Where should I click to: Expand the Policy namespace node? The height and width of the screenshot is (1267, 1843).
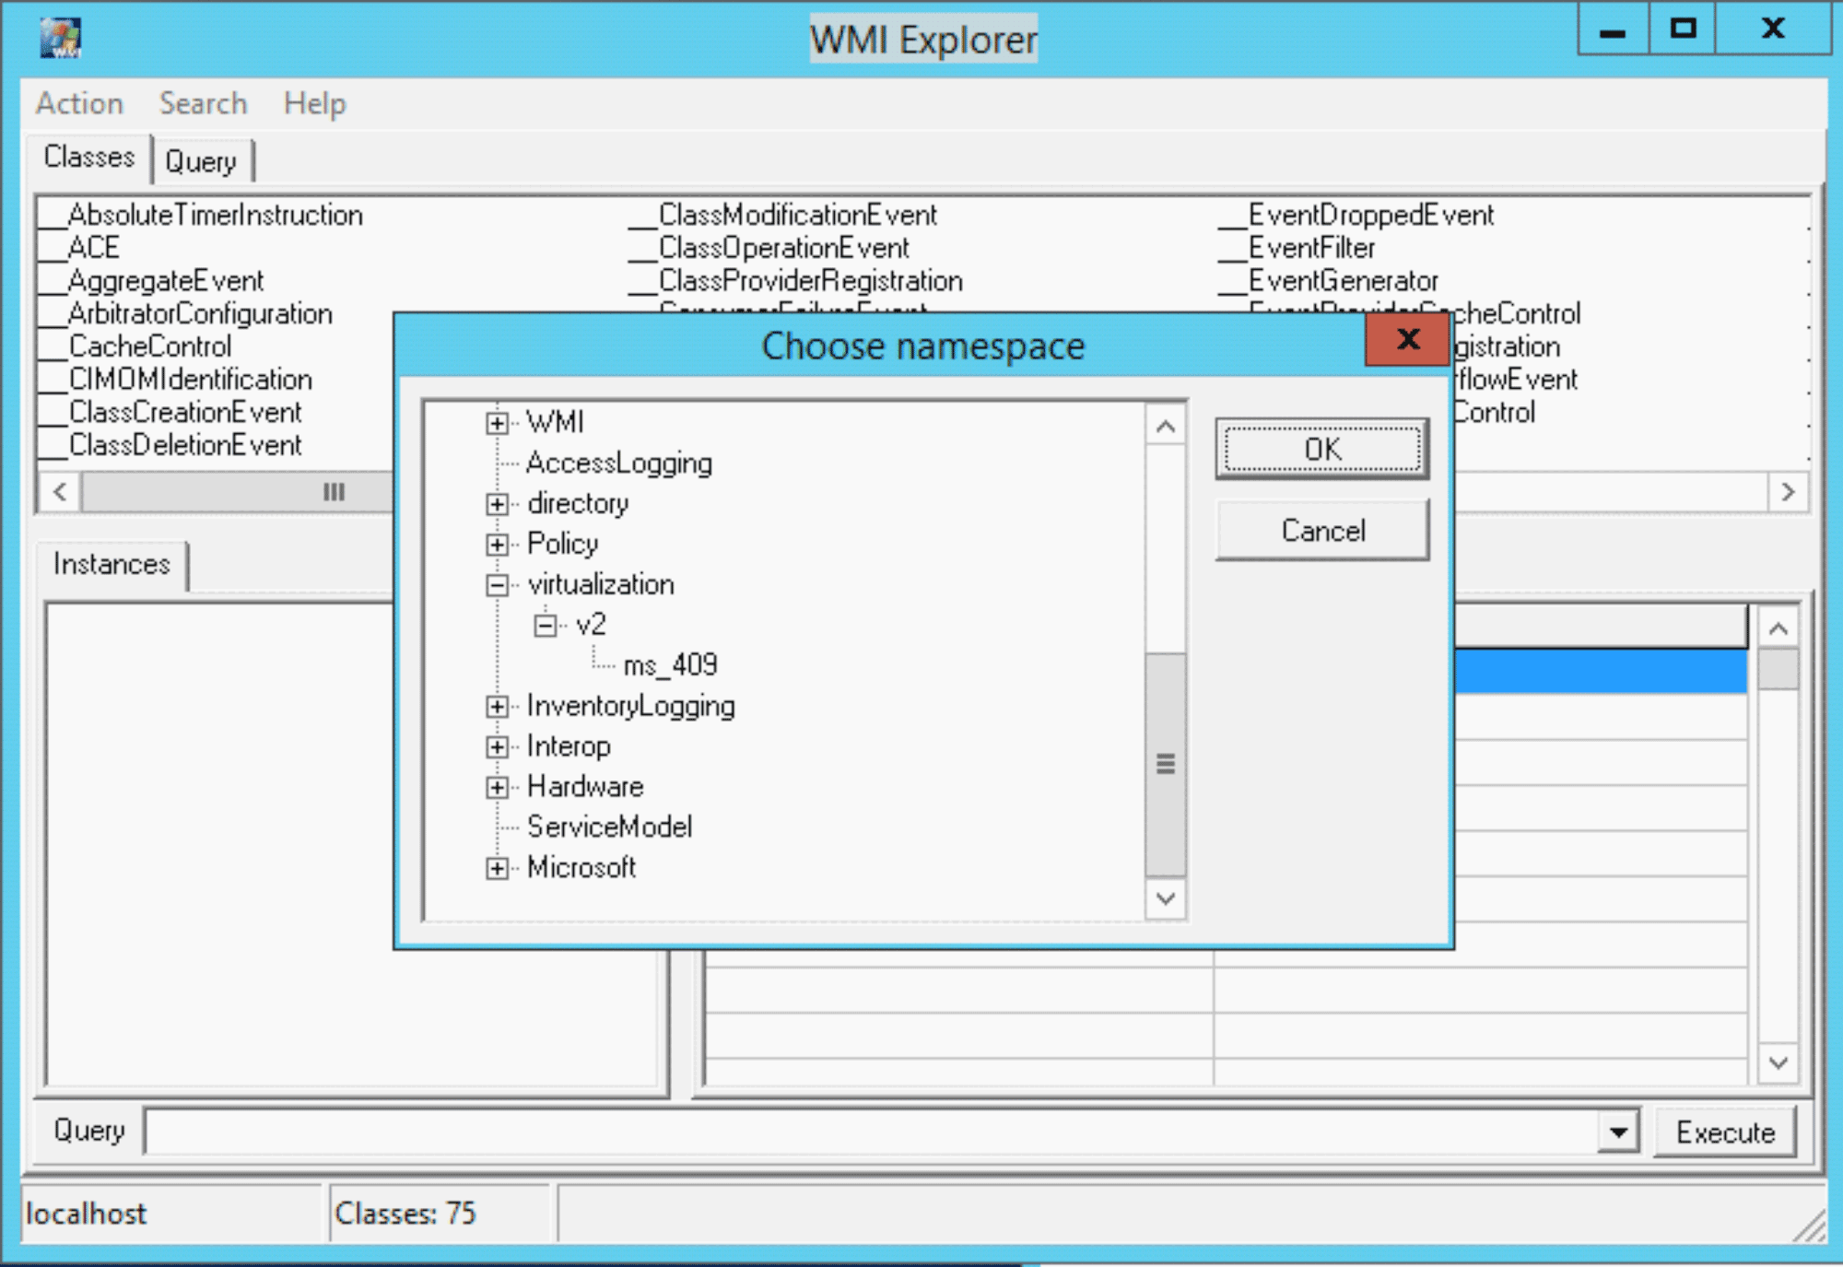(x=497, y=545)
